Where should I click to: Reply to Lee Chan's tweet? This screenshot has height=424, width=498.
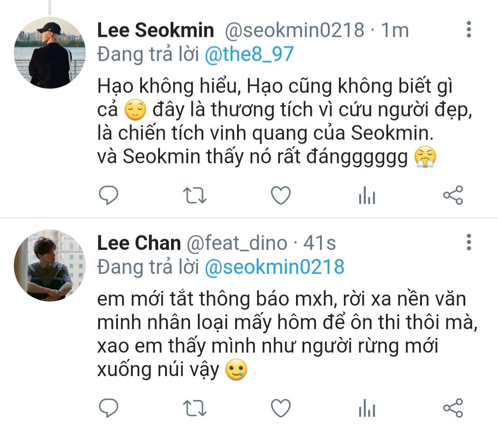coord(109,407)
